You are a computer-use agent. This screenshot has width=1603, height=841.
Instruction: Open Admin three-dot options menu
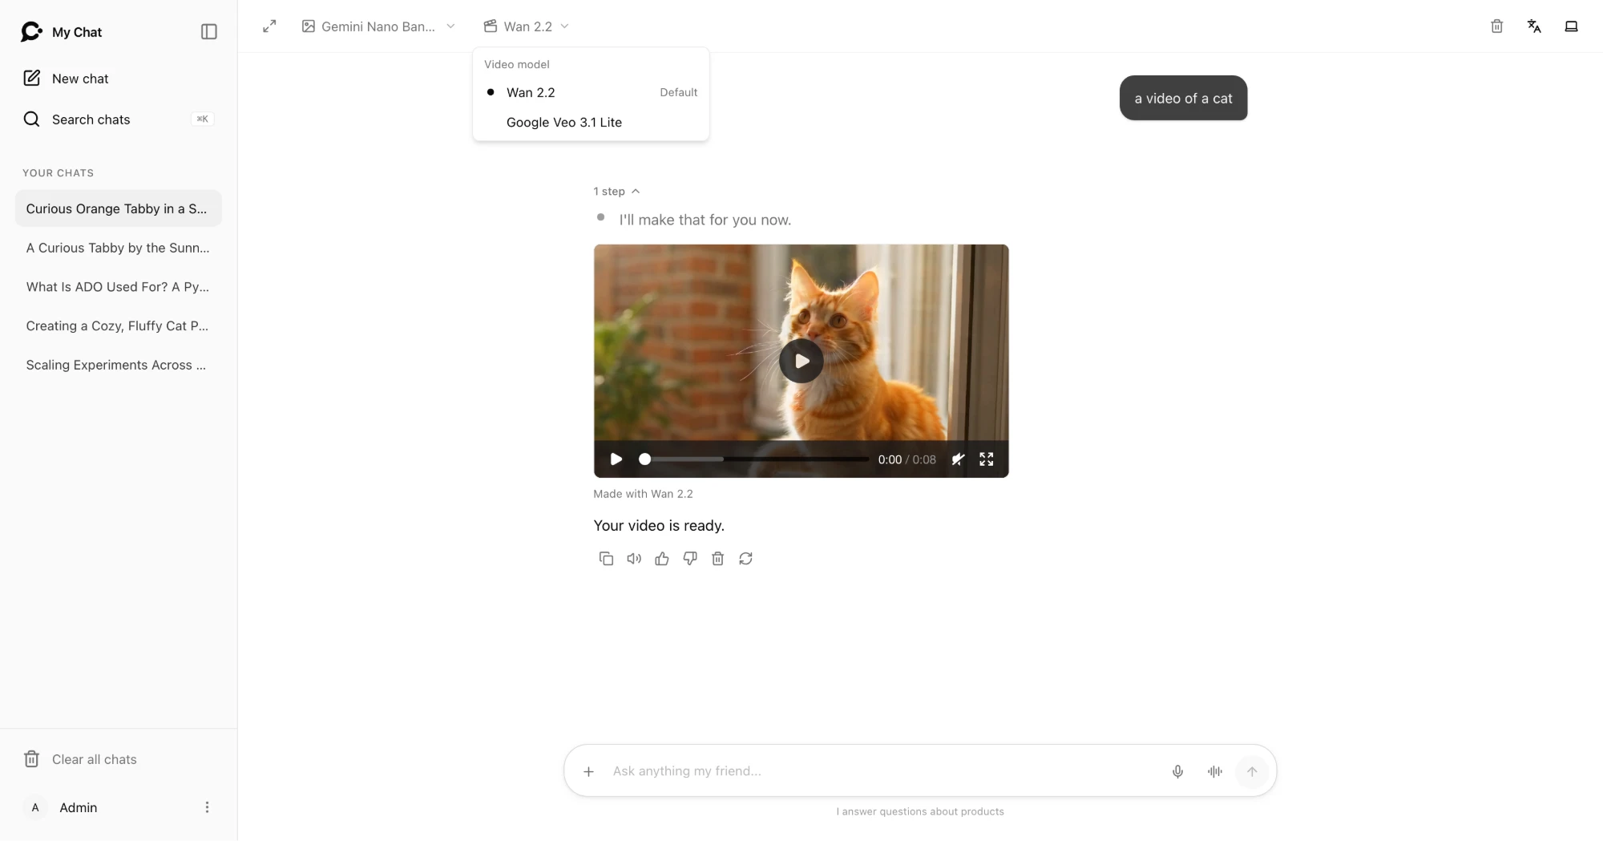tap(207, 807)
